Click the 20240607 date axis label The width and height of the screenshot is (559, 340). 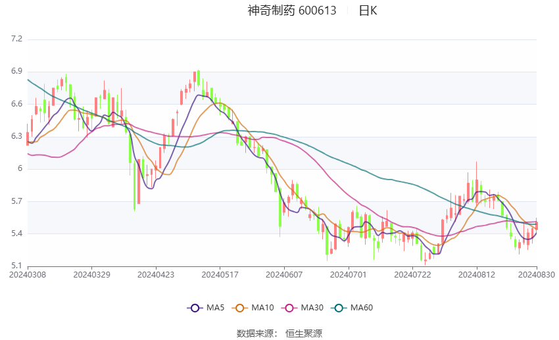tap(284, 275)
